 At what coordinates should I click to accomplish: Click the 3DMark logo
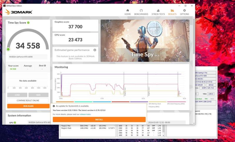point(19,12)
